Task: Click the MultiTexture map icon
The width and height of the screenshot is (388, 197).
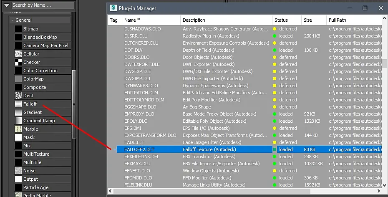Action: [18, 154]
